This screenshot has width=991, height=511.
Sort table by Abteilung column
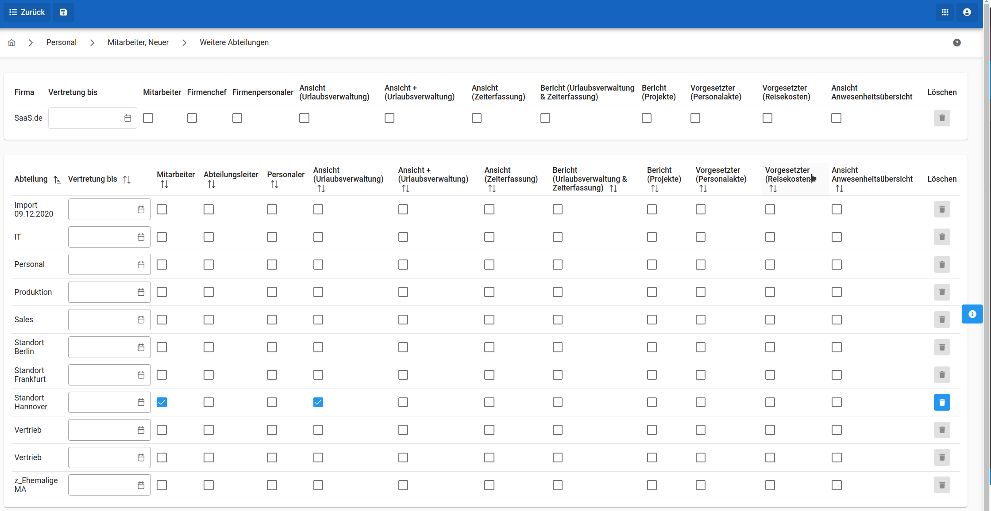click(x=57, y=179)
